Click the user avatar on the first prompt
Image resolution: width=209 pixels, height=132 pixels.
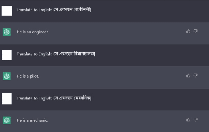pyautogui.click(x=7, y=11)
